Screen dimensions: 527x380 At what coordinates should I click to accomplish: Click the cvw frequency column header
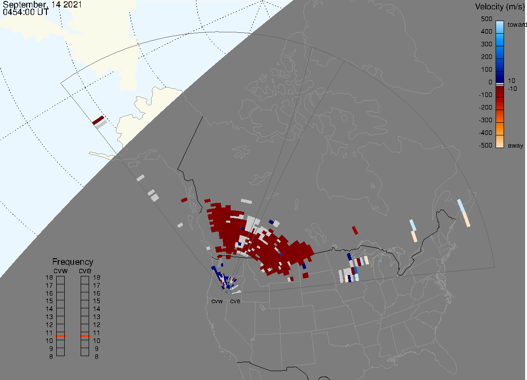click(x=60, y=270)
